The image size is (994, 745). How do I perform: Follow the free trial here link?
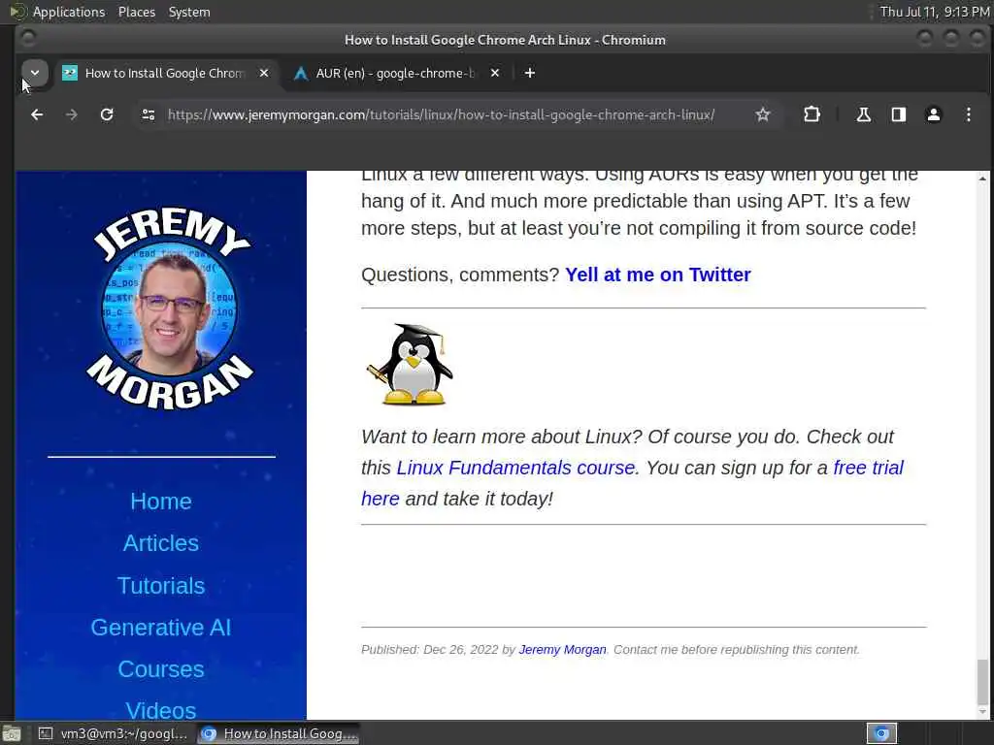coord(868,469)
